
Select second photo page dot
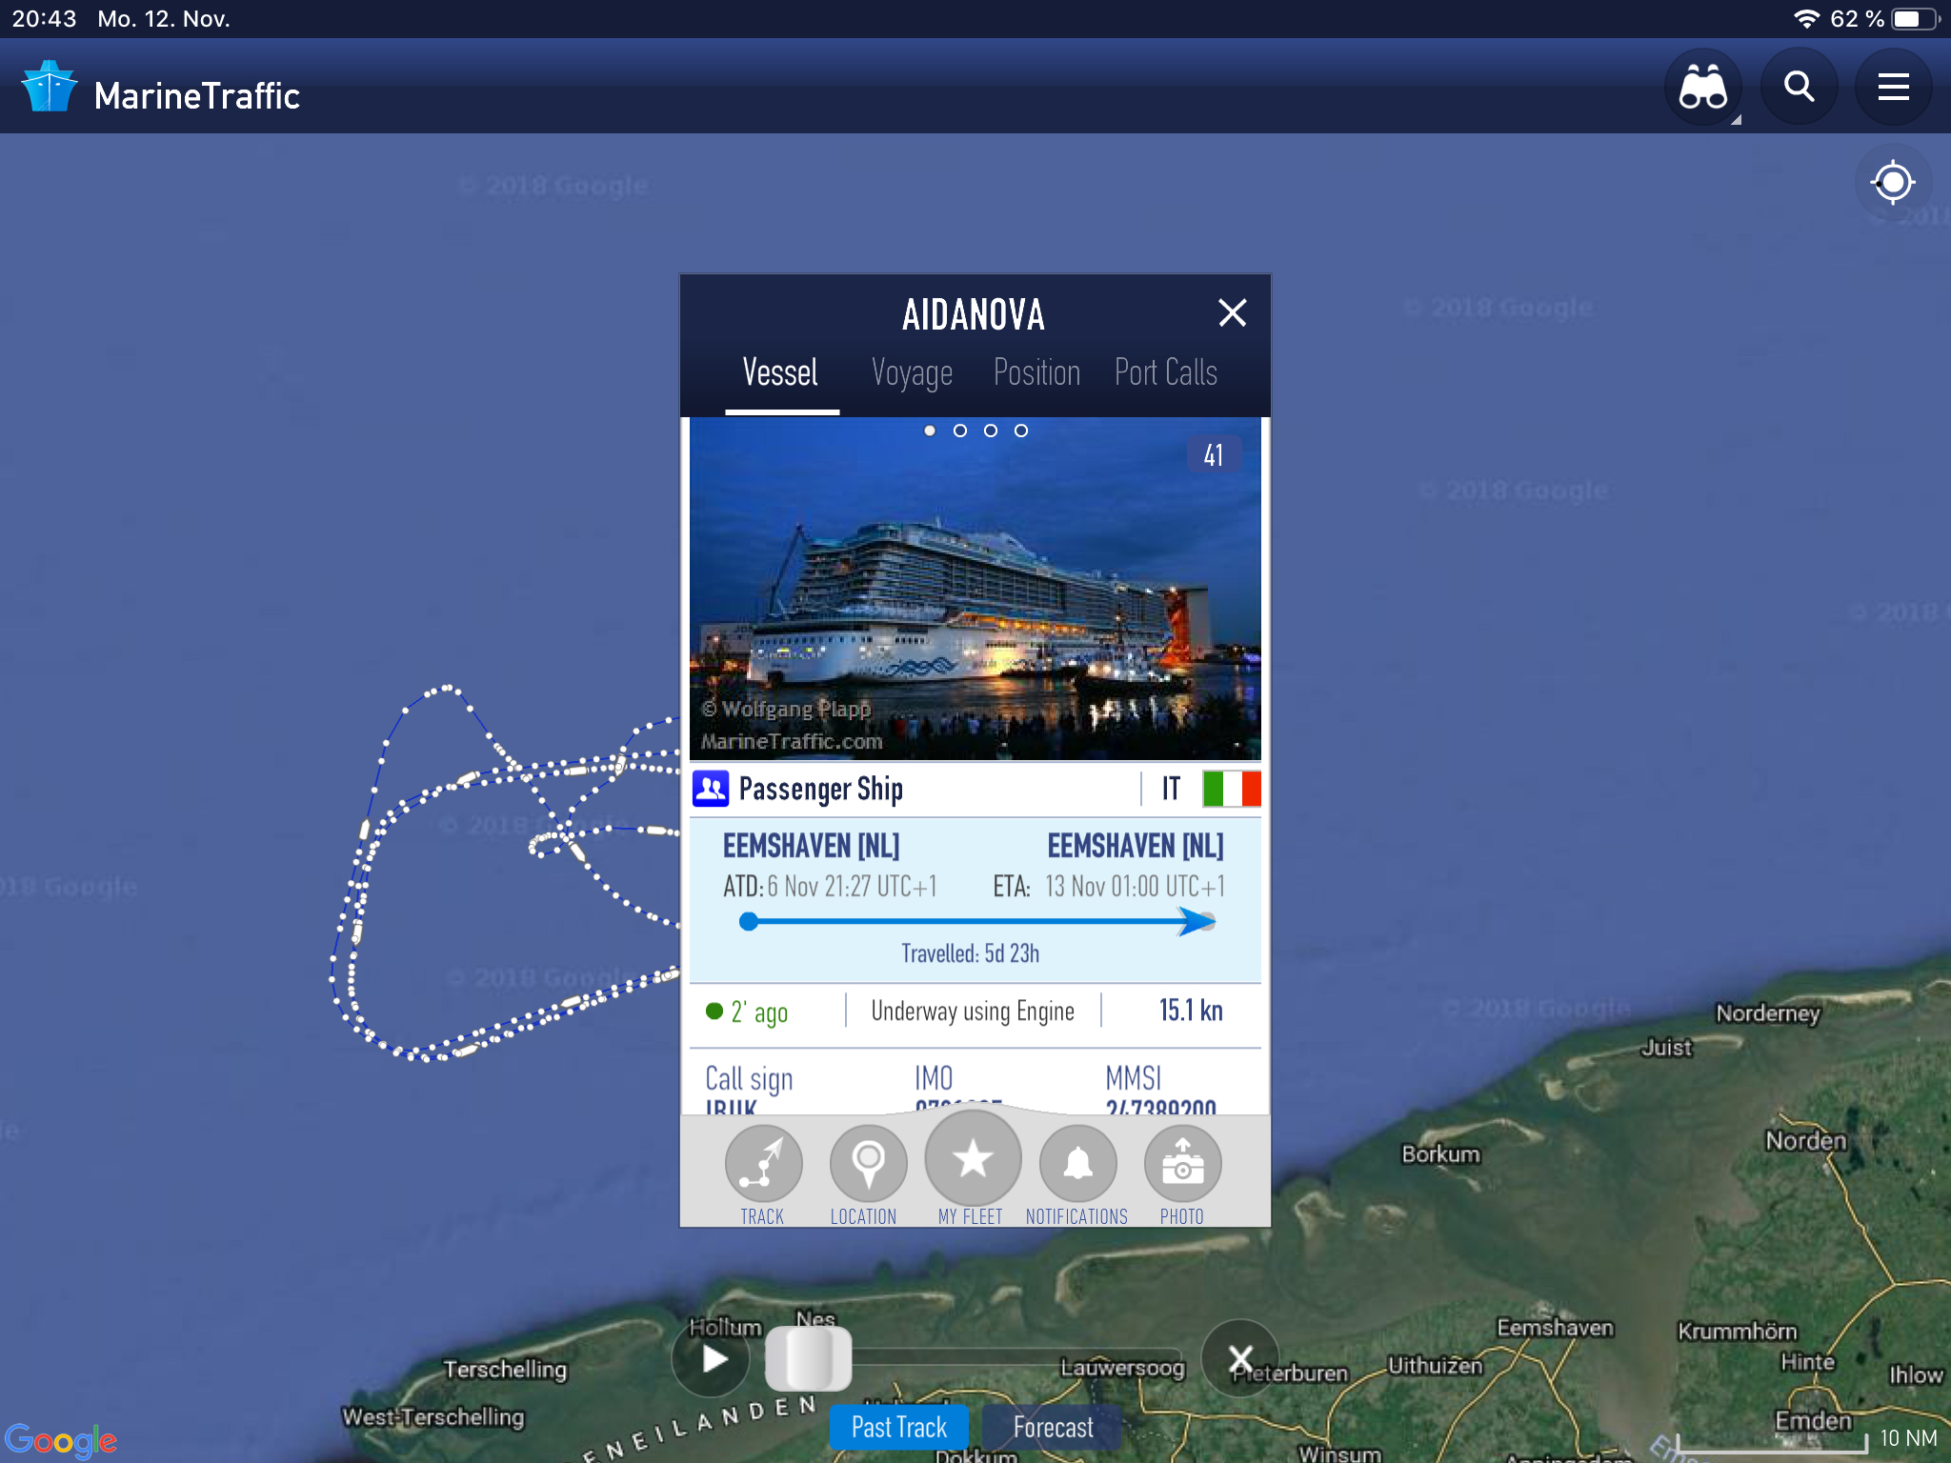[x=959, y=431]
